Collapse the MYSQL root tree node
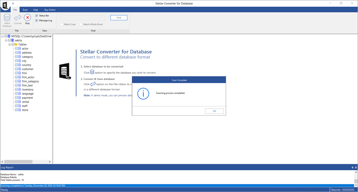The image size is (358, 192). tap(2, 36)
